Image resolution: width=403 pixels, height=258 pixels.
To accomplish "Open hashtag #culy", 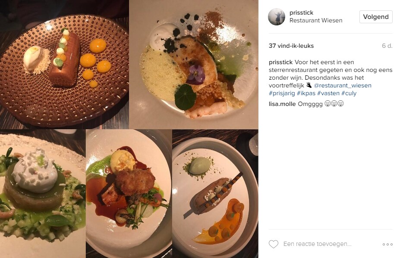I will point(349,93).
